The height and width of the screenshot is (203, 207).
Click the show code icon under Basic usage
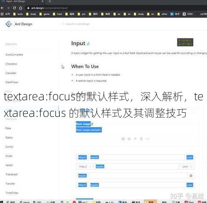[148, 139]
